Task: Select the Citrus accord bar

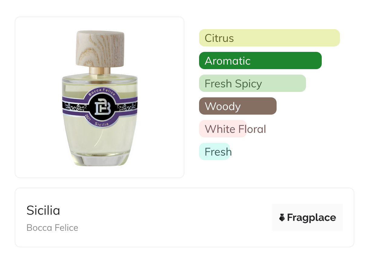Action: [x=269, y=38]
